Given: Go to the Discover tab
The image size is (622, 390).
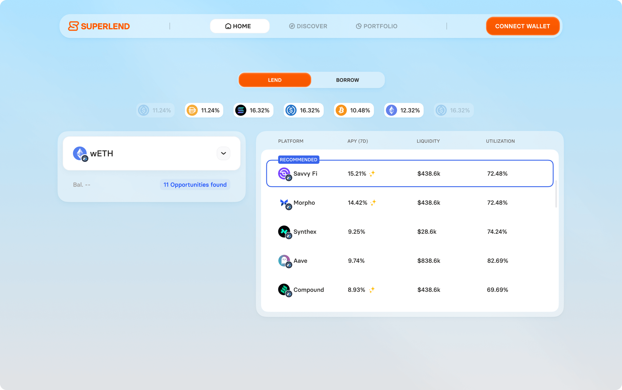Looking at the screenshot, I should (x=308, y=26).
